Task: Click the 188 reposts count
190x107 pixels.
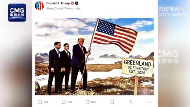Action: 70,102
